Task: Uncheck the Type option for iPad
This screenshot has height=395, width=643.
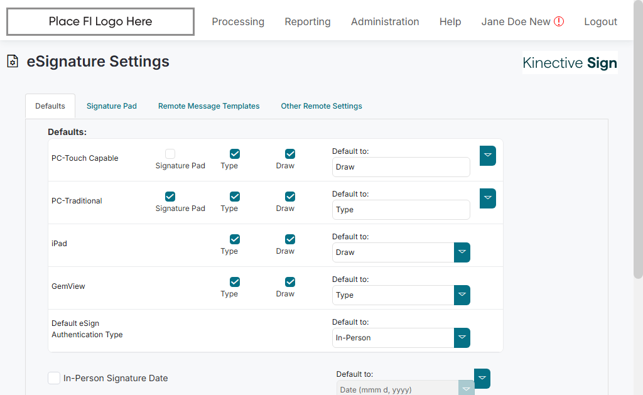Action: point(235,239)
